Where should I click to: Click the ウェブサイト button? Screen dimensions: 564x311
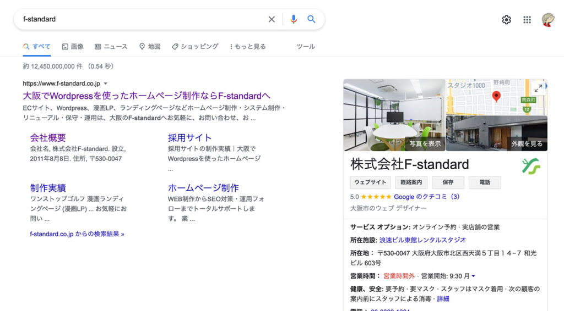(x=370, y=182)
